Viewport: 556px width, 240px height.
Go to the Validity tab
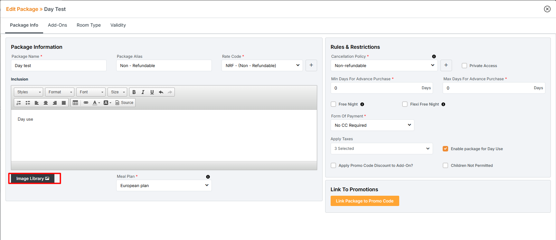pos(118,25)
